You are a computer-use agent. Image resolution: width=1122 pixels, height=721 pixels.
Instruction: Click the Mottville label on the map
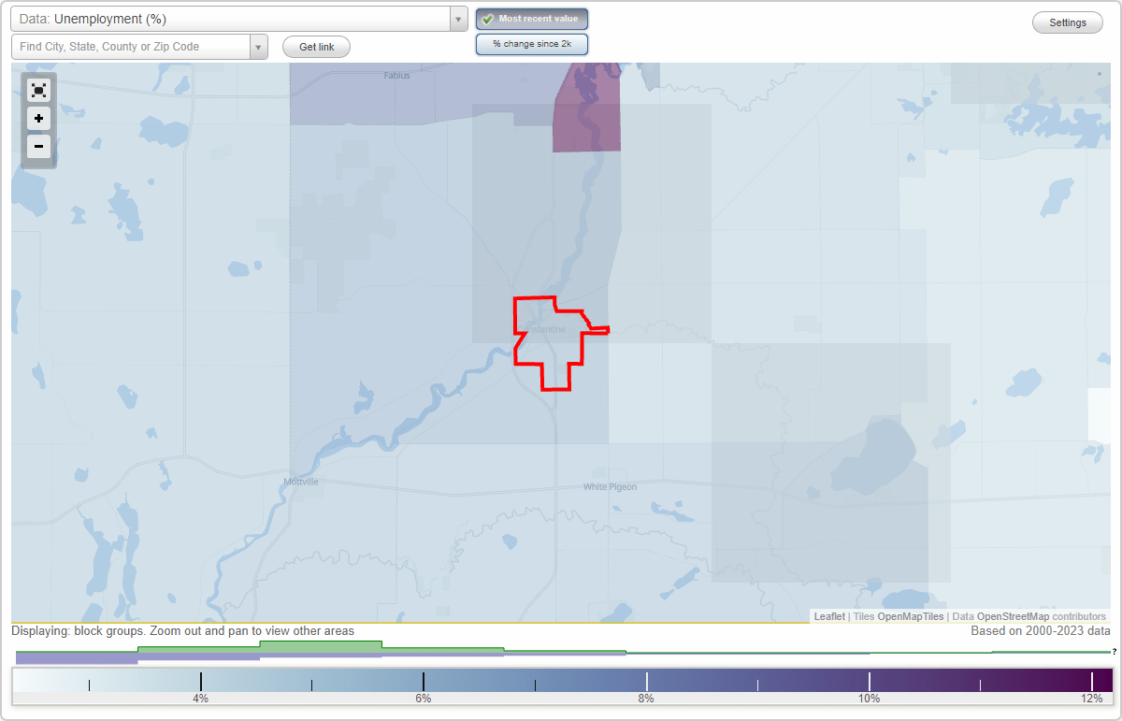(x=299, y=482)
